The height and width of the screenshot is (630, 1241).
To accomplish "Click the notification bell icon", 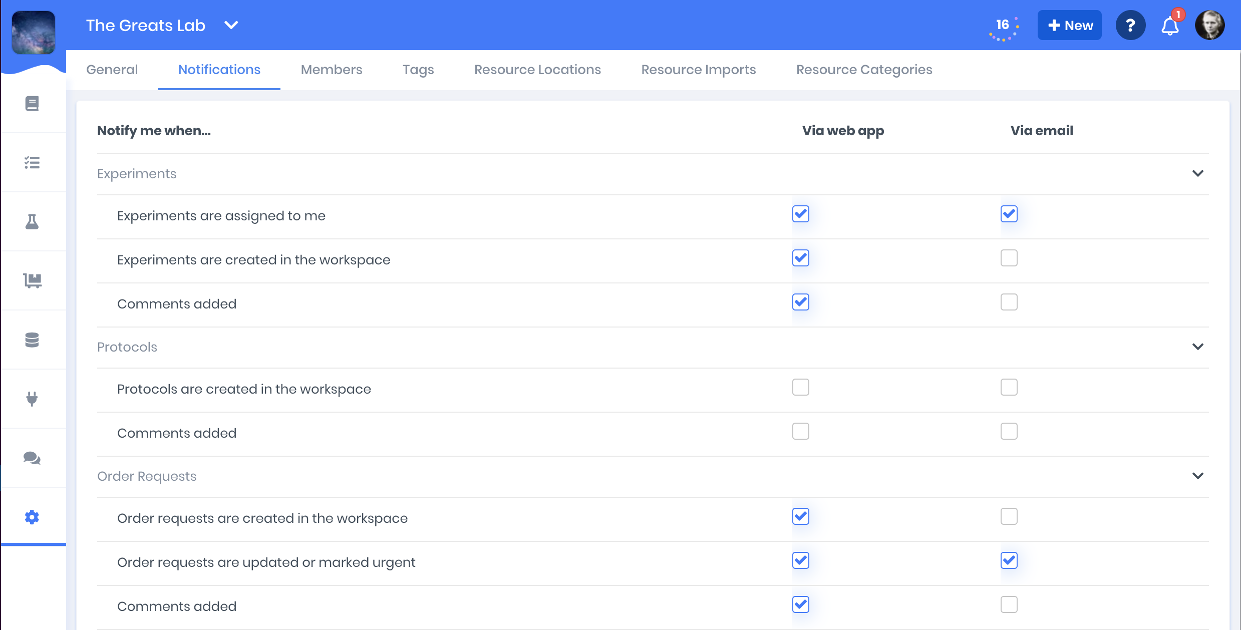I will tap(1170, 26).
